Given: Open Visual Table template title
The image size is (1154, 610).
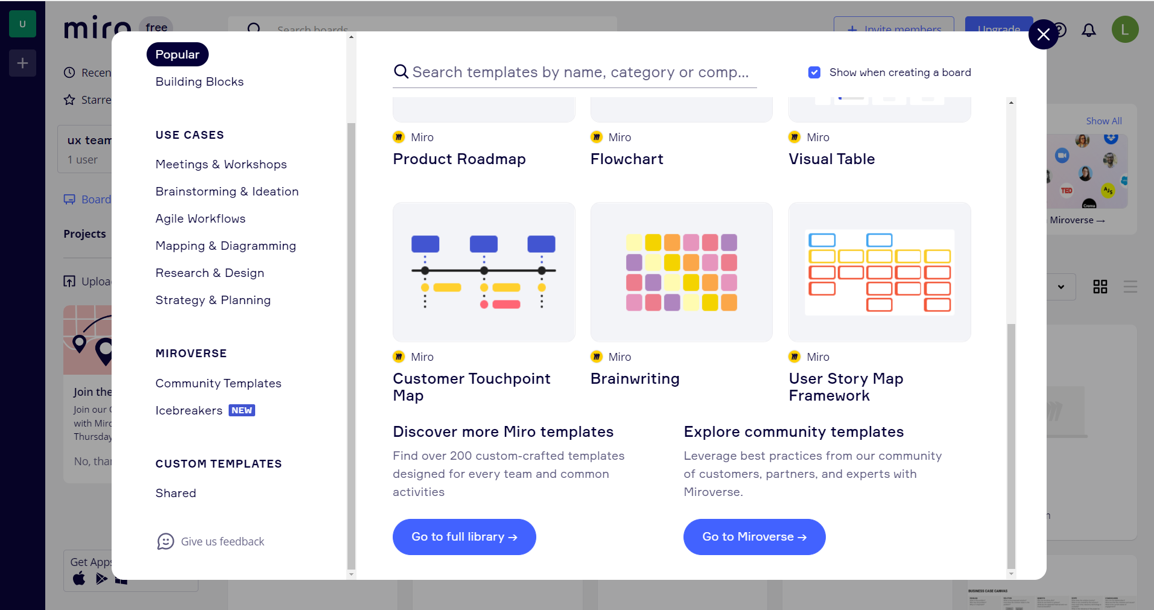Looking at the screenshot, I should coord(832,159).
